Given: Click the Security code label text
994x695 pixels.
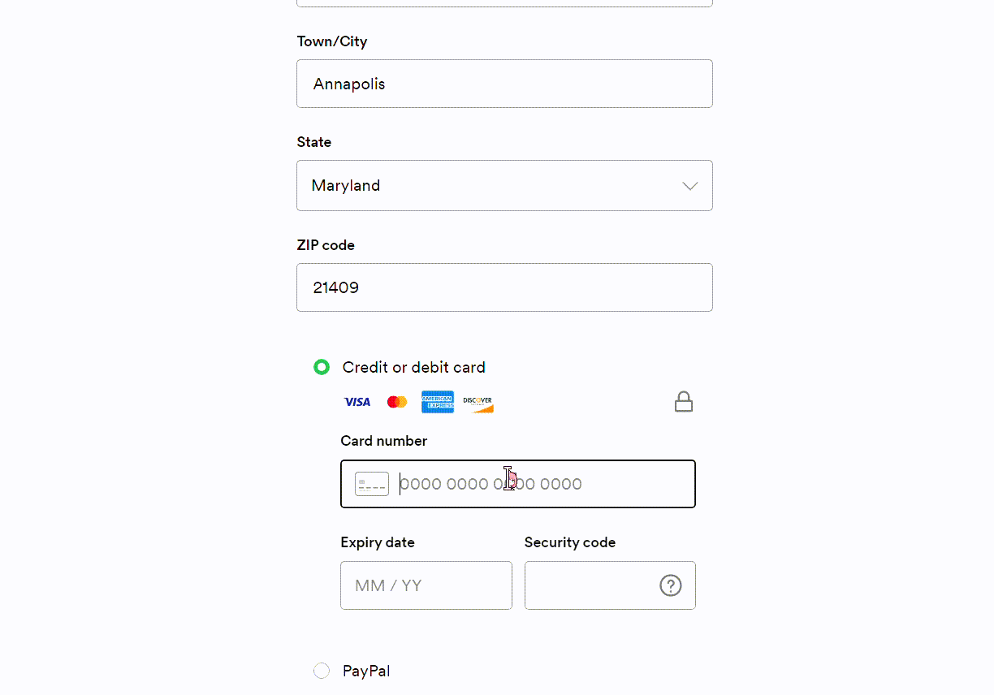Looking at the screenshot, I should point(569,542).
